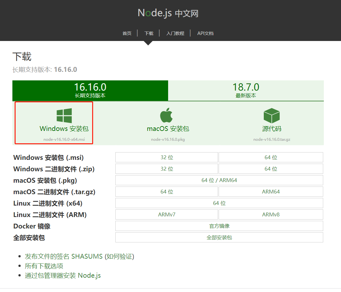Screen dimensions: 341x292
Task: Download 64 位 Windows .zip binary
Action: pyautogui.click(x=271, y=169)
